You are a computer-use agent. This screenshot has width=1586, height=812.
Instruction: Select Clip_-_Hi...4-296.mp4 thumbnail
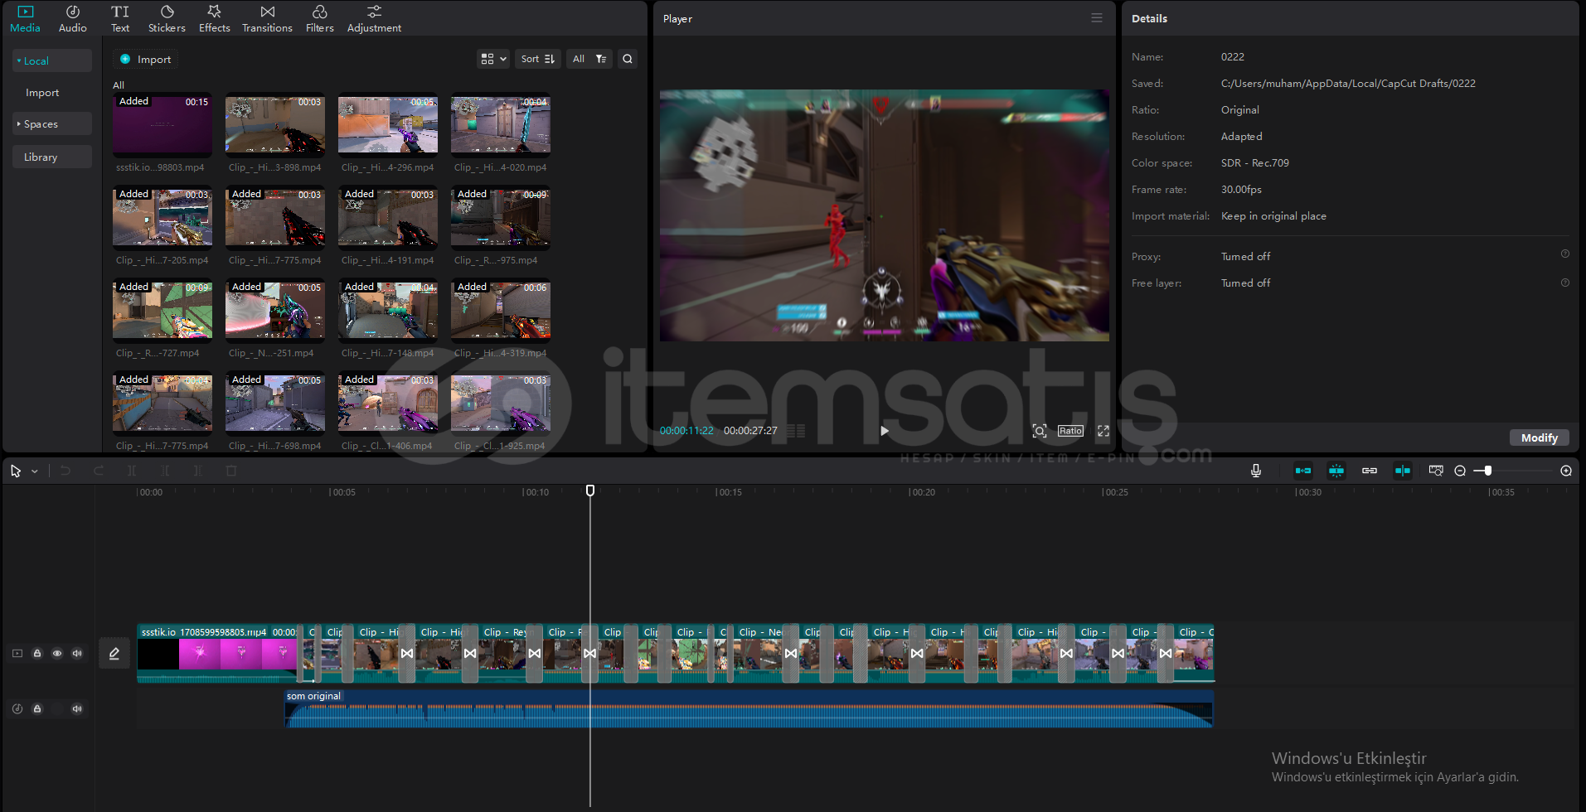click(x=388, y=124)
